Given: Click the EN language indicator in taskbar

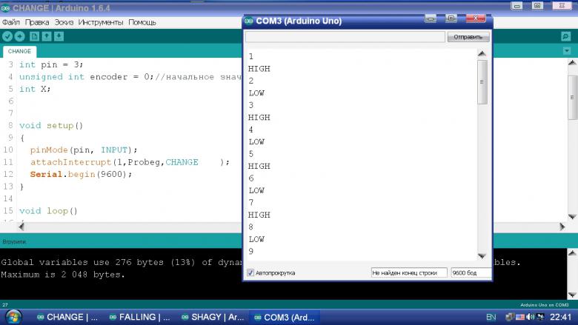Looking at the screenshot, I should pos(491,317).
